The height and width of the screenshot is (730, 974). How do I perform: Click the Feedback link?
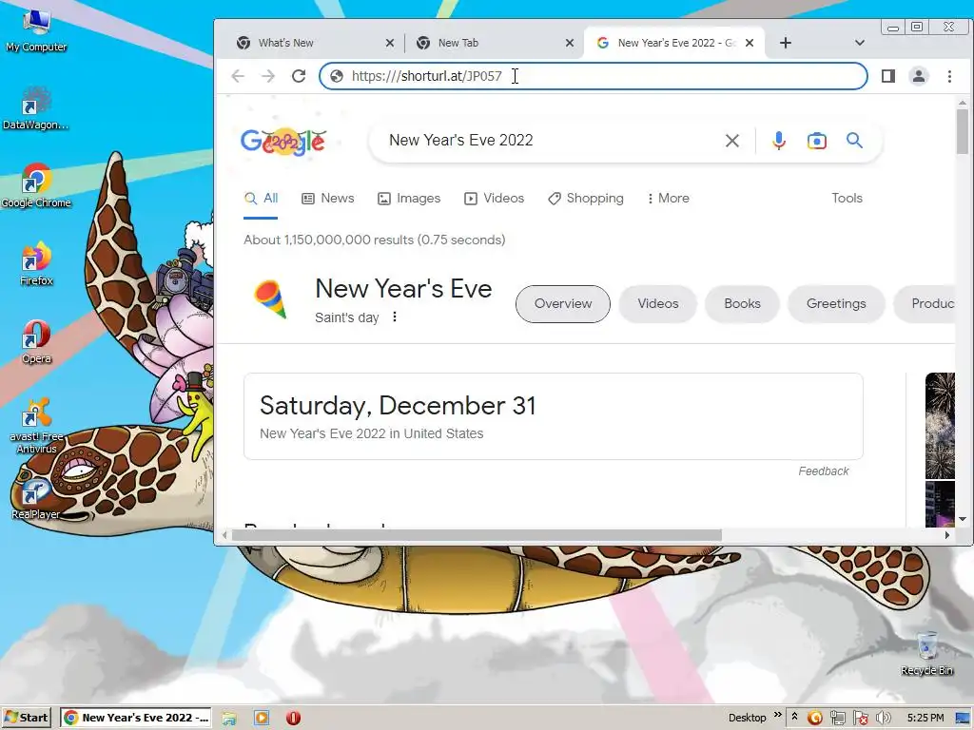pos(823,471)
